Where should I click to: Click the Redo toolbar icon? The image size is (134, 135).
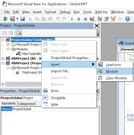click(x=64, y=19)
